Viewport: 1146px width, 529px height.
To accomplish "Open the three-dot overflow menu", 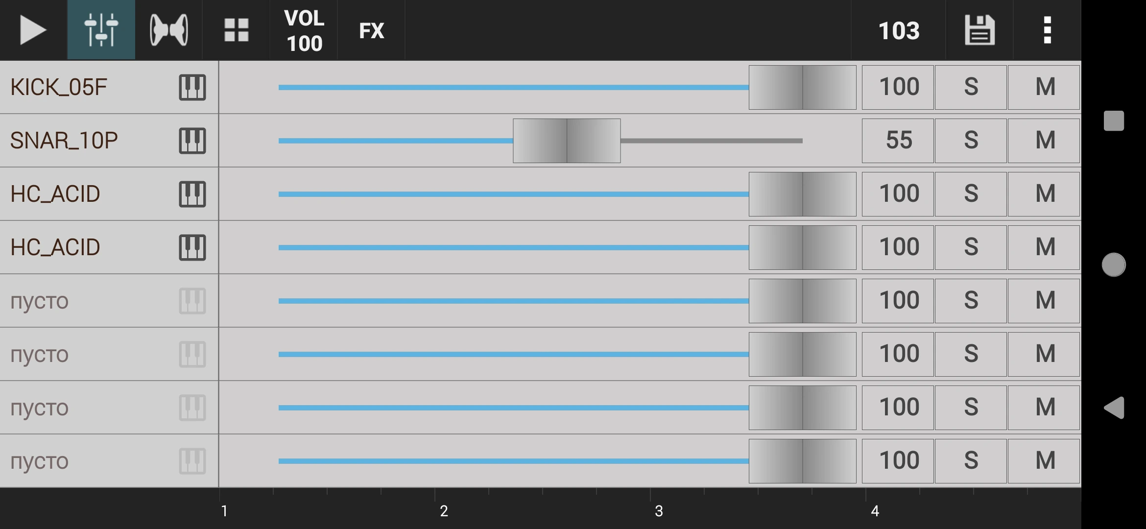I will (x=1047, y=30).
